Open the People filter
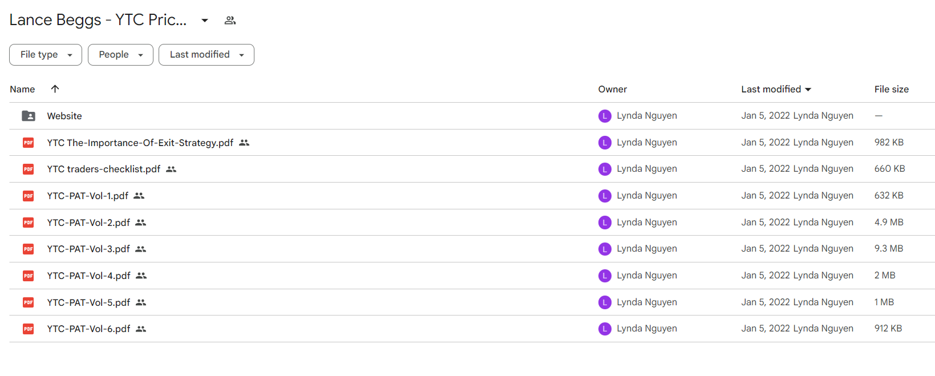This screenshot has width=935, height=376. [120, 55]
